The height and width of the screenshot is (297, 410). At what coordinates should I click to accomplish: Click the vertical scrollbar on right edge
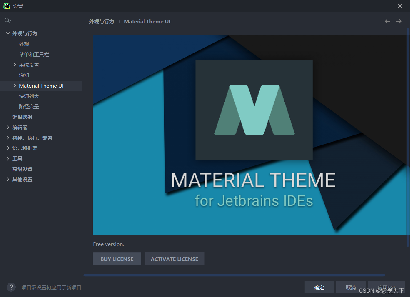pos(408,137)
